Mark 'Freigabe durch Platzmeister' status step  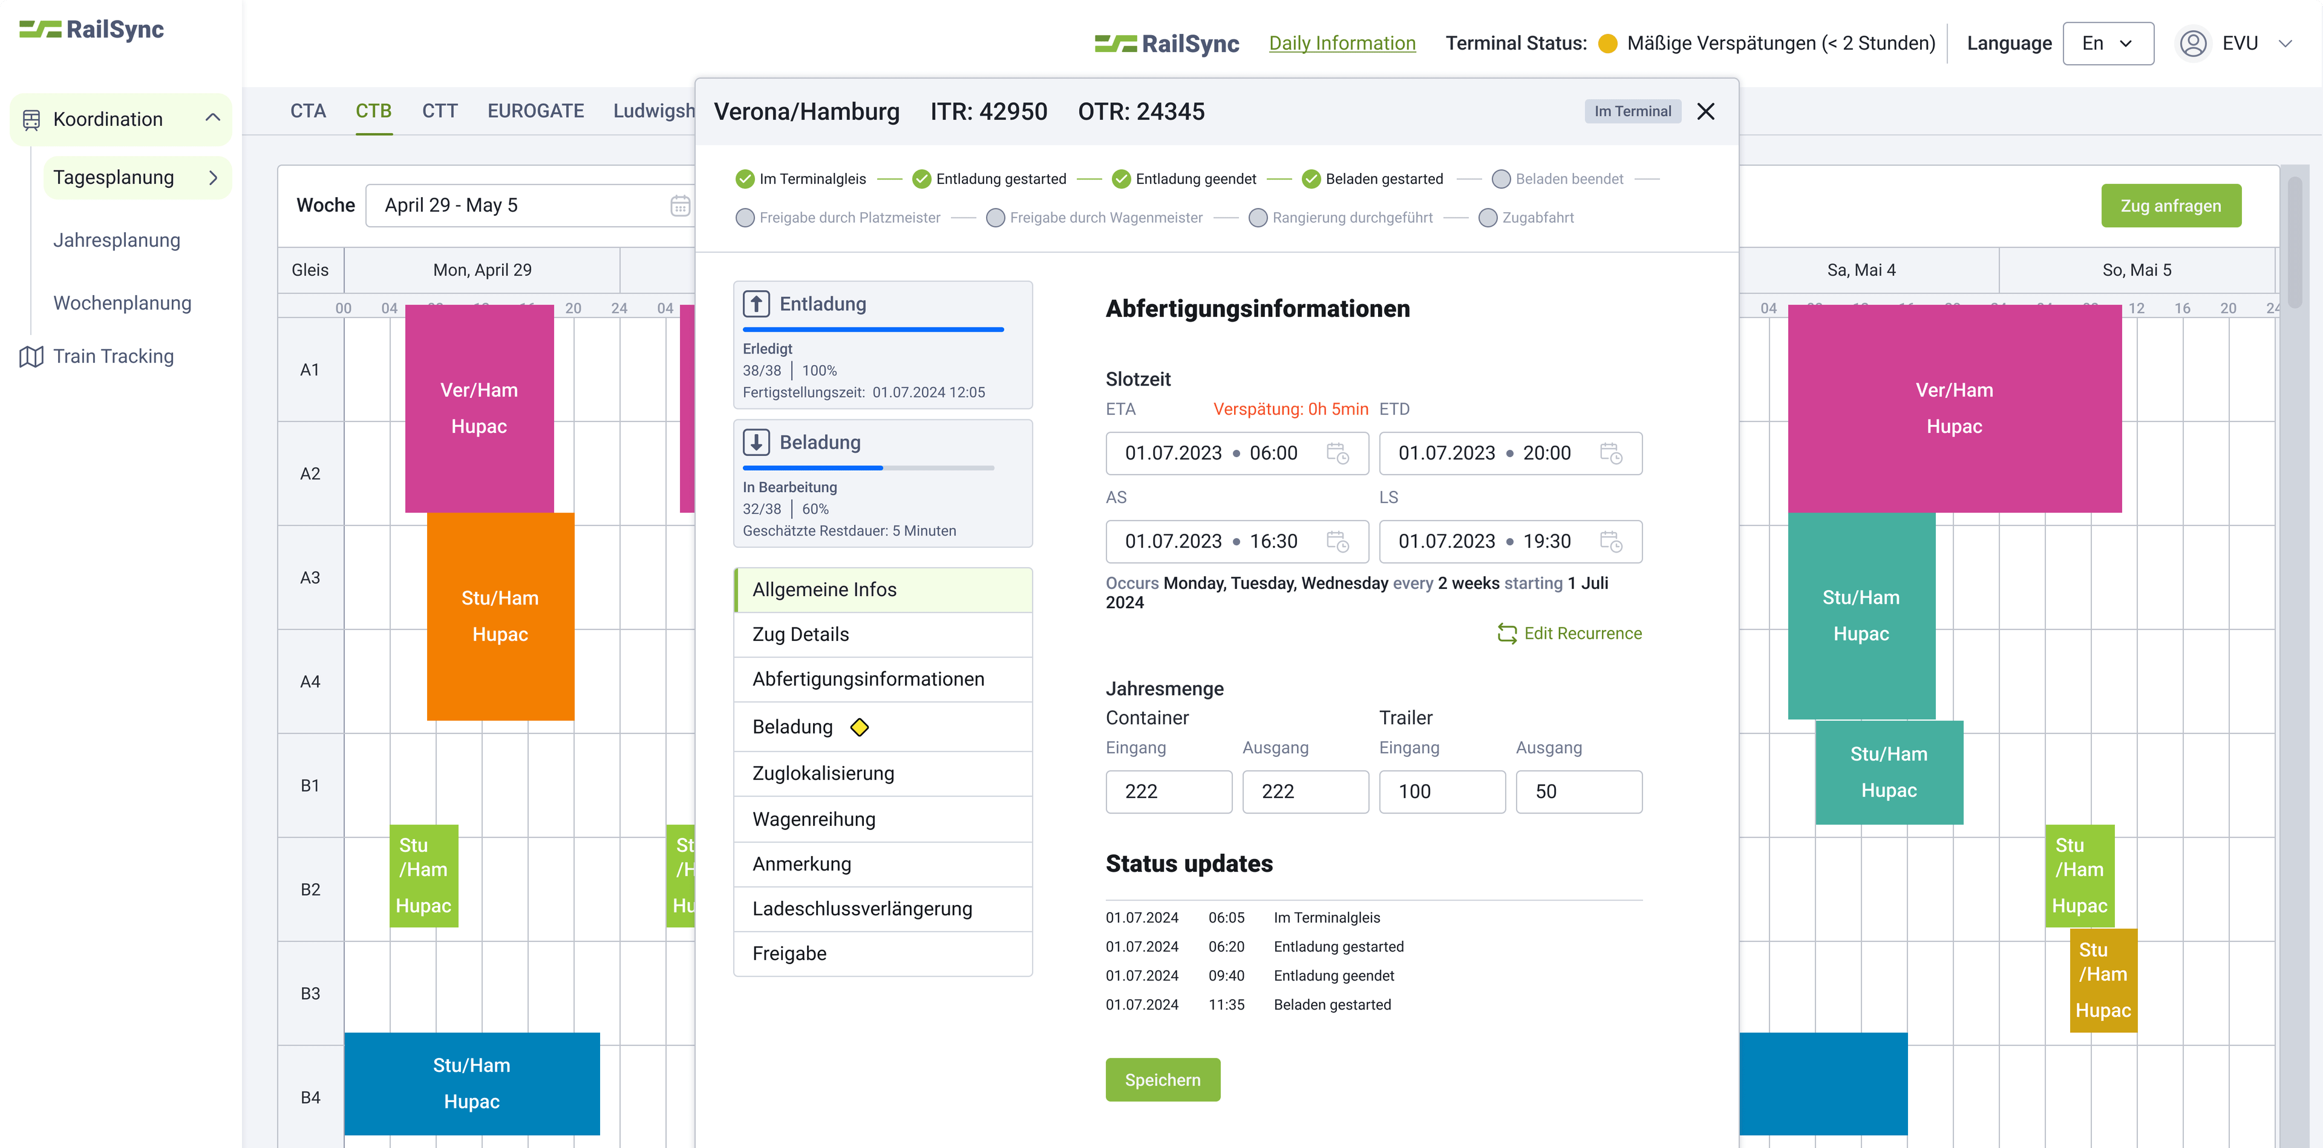(745, 218)
